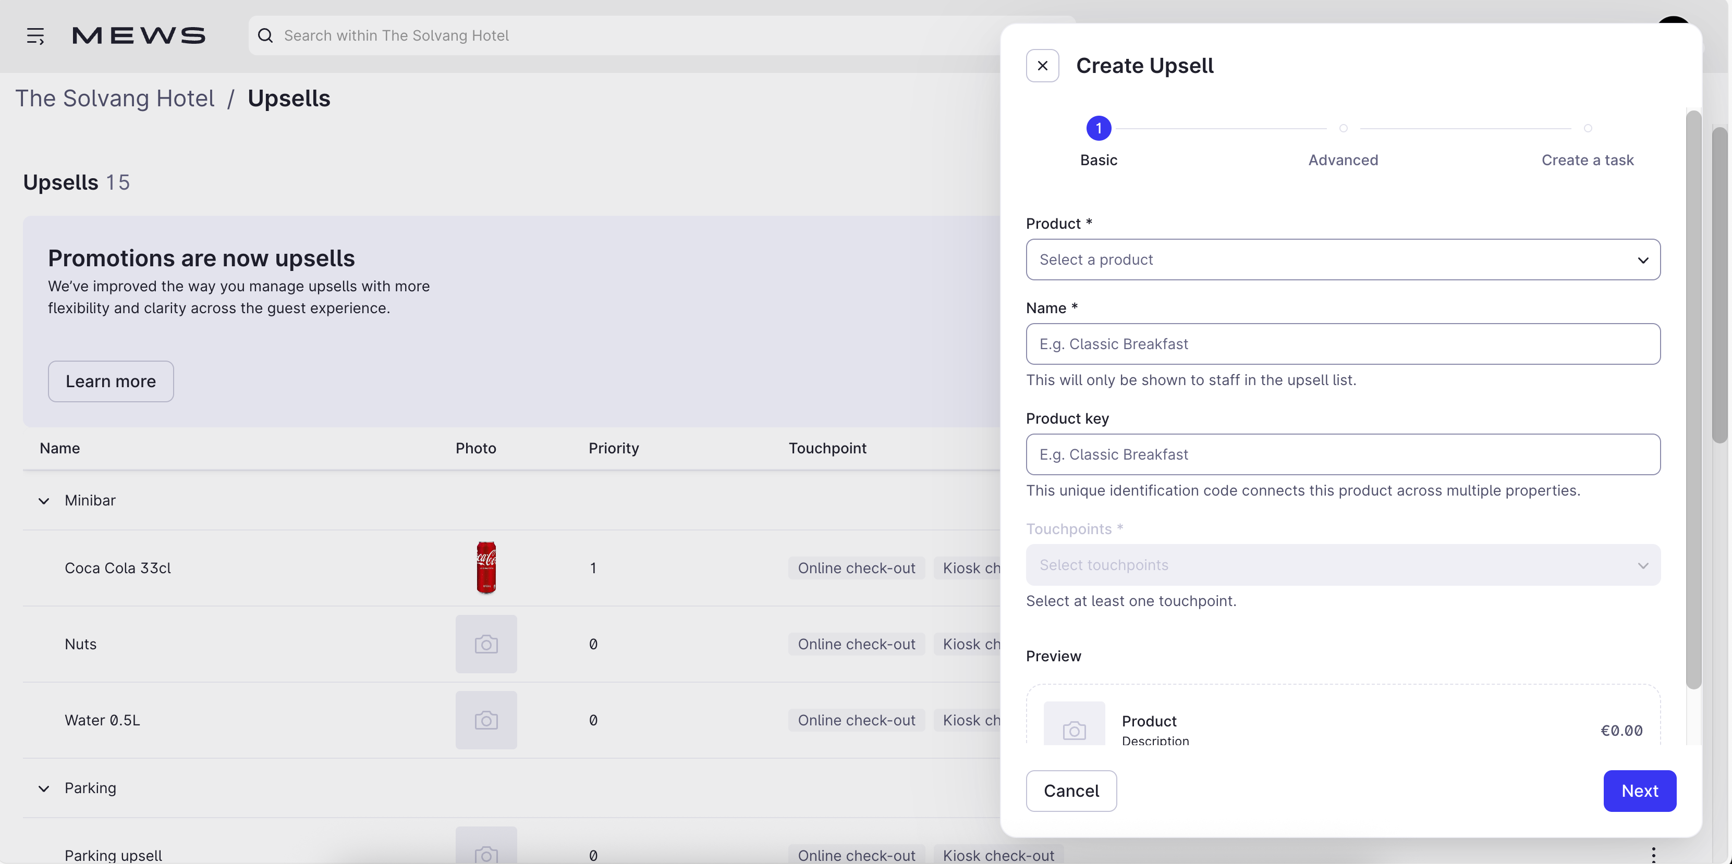Select the Water 0.5L row name
The image size is (1732, 864).
point(102,720)
